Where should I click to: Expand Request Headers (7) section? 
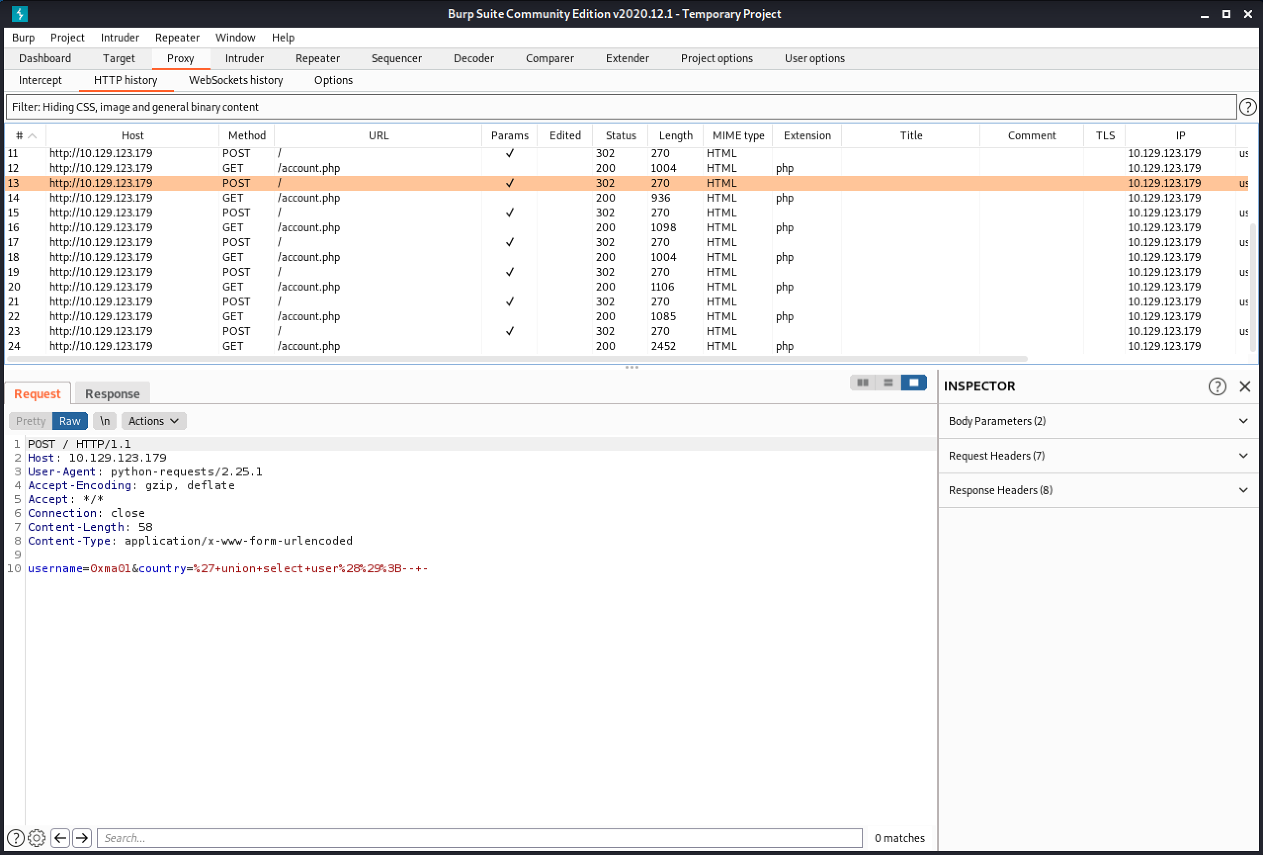1098,456
